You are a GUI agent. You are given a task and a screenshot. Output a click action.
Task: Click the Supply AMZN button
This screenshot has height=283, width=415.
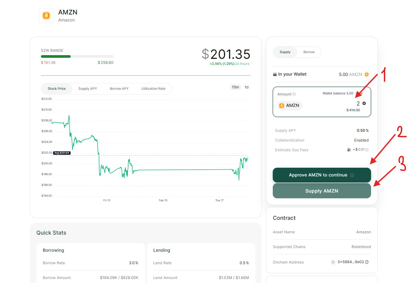pyautogui.click(x=321, y=191)
